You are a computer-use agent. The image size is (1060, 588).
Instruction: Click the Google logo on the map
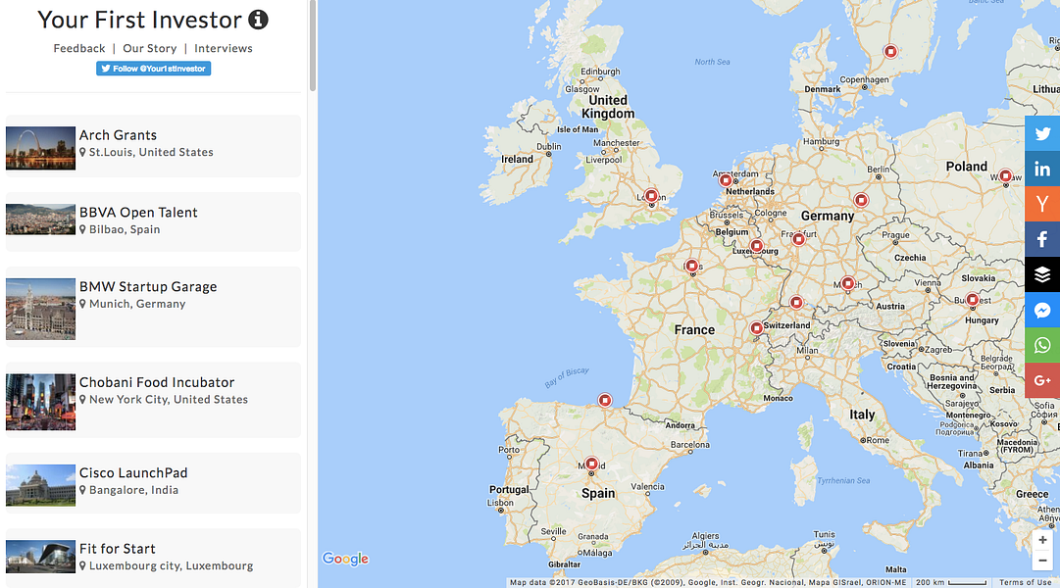pos(345,559)
